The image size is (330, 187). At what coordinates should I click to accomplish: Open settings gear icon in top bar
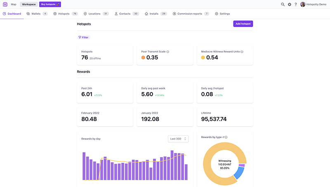pyautogui.click(x=289, y=5)
